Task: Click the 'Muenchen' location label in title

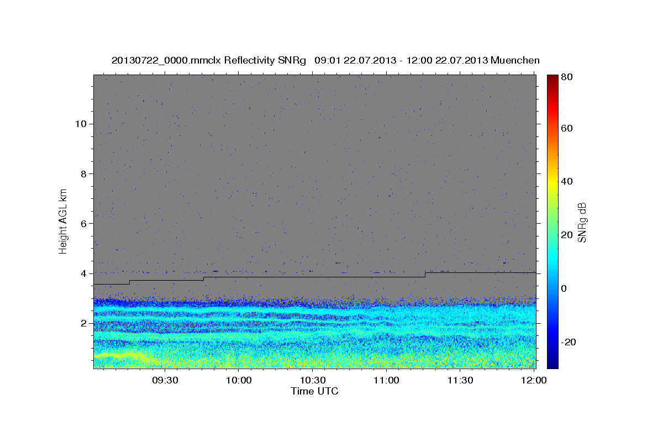Action: pos(515,60)
